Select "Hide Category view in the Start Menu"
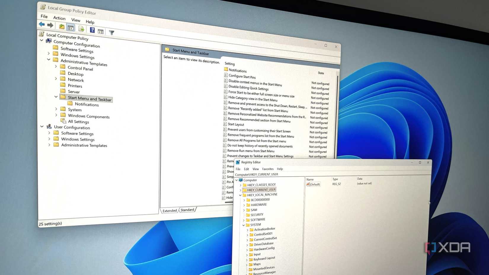This screenshot has height=275, width=489. click(x=253, y=99)
